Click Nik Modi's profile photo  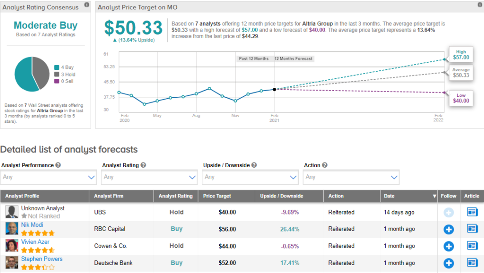(12, 229)
